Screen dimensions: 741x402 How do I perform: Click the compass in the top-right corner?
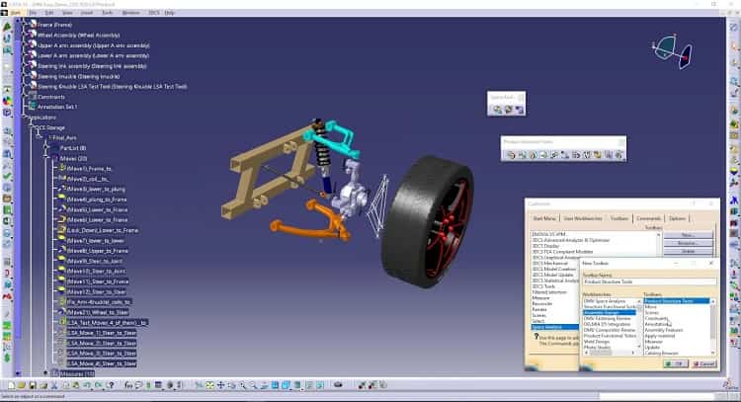673,51
